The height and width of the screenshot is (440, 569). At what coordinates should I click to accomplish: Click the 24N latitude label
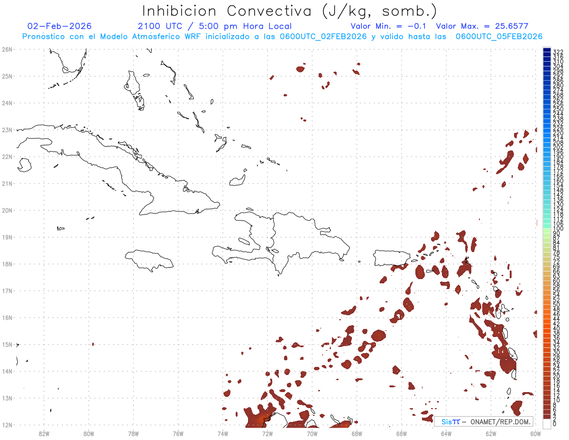point(7,103)
